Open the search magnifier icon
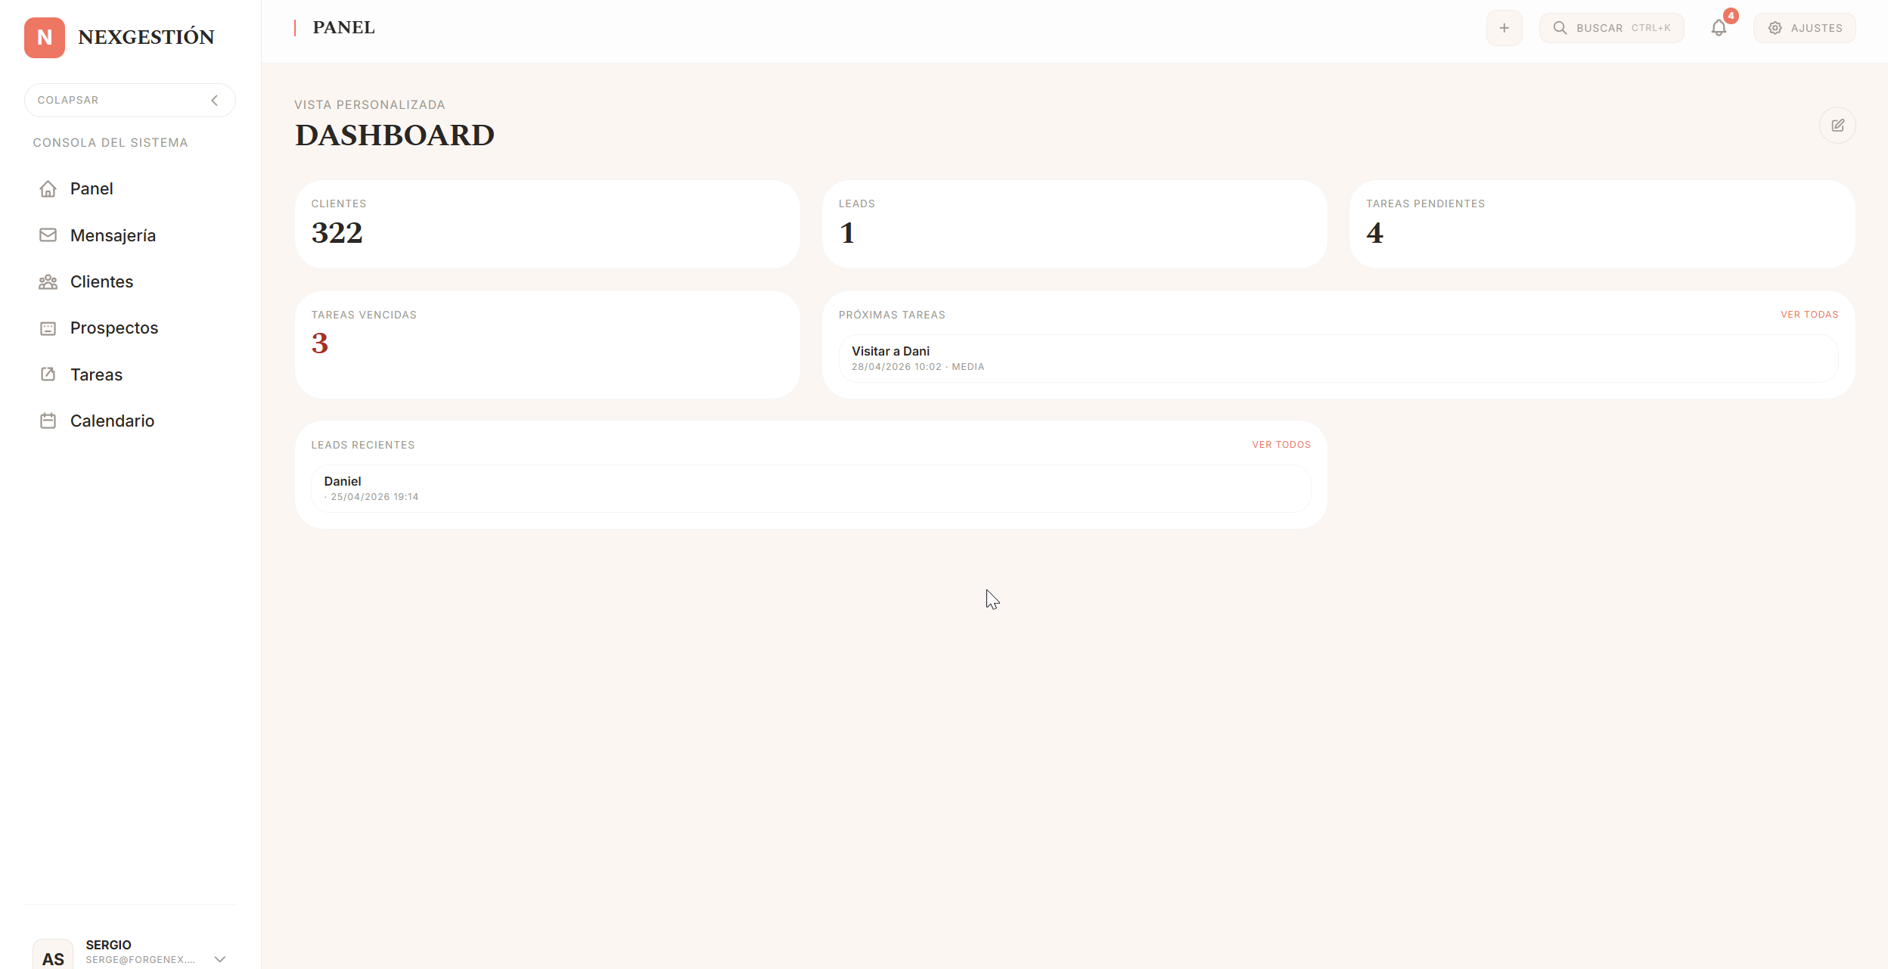The image size is (1888, 969). 1560,28
